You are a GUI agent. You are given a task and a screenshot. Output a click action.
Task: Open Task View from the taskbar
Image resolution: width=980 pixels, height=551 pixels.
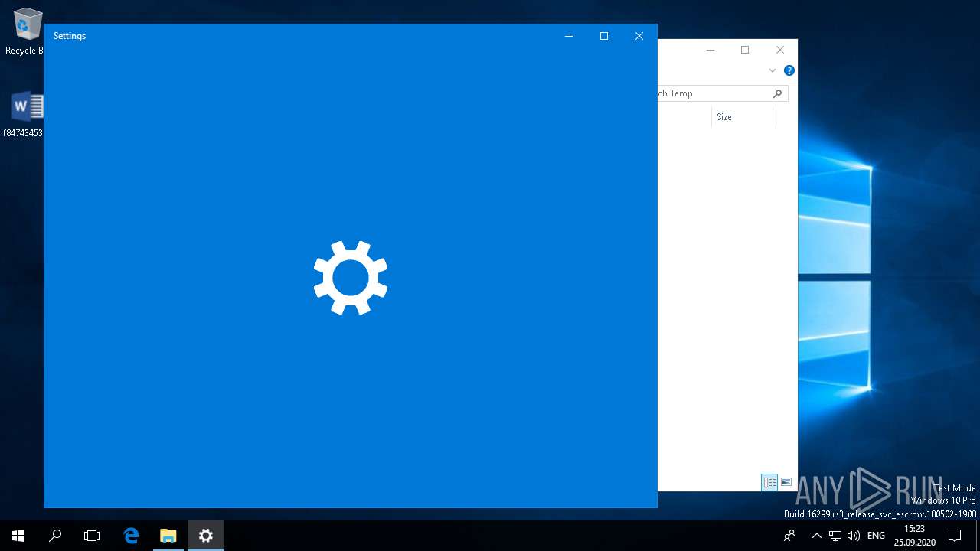[92, 536]
